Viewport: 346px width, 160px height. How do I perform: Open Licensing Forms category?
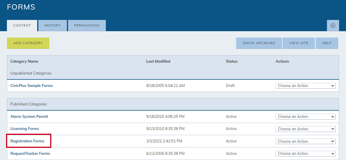coord(25,129)
